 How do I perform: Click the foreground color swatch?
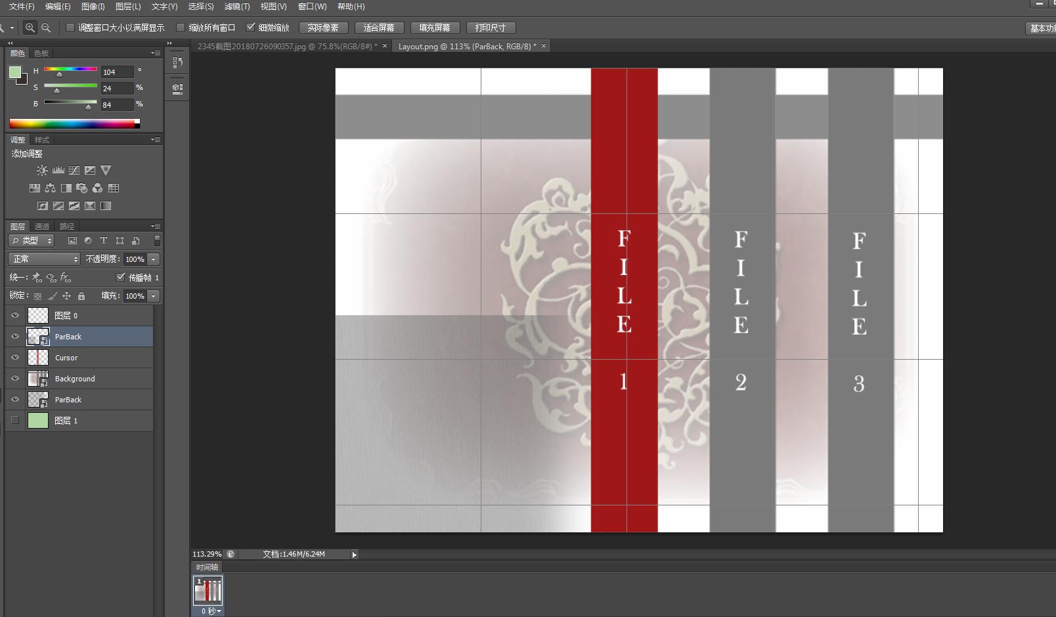[14, 72]
